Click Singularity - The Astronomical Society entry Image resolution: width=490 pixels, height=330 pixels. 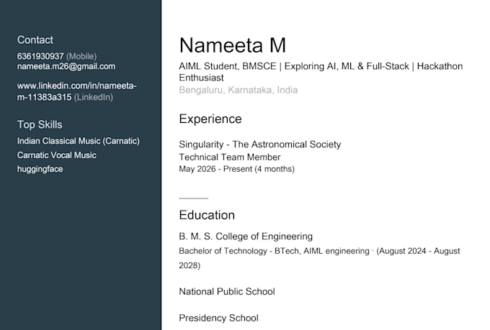pyautogui.click(x=260, y=145)
